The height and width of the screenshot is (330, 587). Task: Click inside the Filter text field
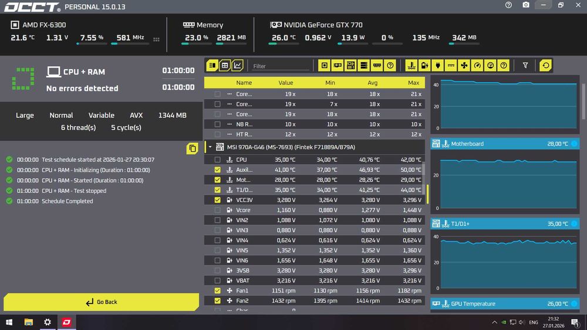pyautogui.click(x=281, y=66)
